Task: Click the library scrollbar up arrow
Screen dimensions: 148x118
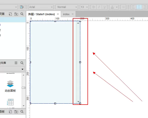Action: coord(23,75)
